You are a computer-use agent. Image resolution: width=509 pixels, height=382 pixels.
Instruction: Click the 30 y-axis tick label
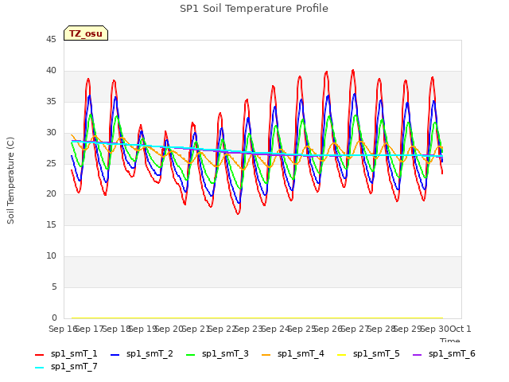point(51,133)
